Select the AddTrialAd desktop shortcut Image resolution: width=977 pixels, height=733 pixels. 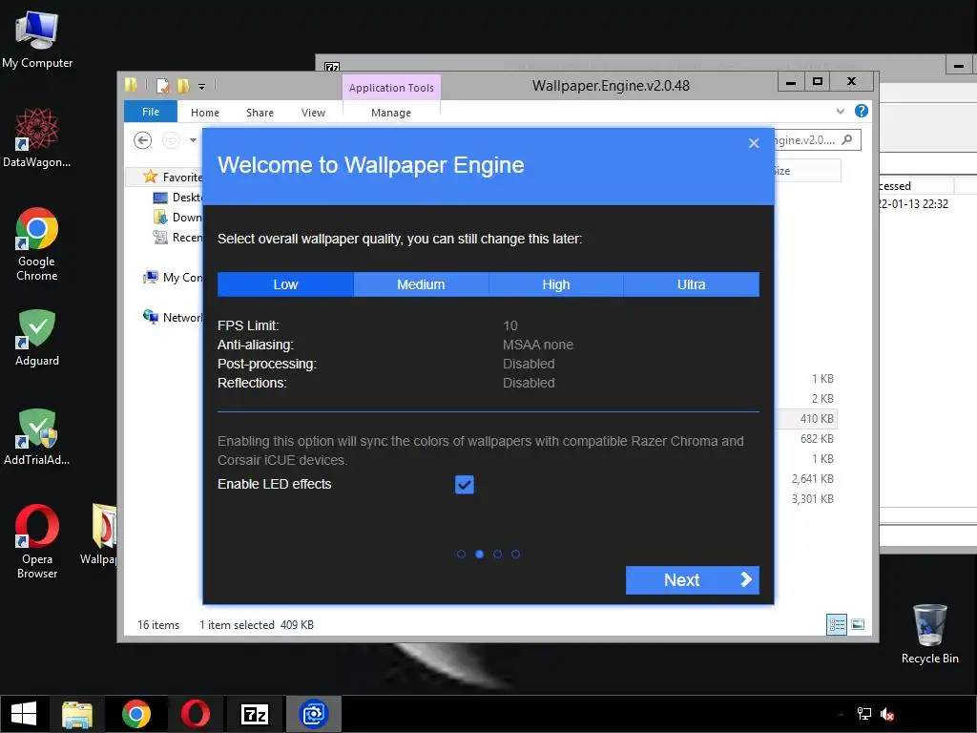(x=37, y=436)
